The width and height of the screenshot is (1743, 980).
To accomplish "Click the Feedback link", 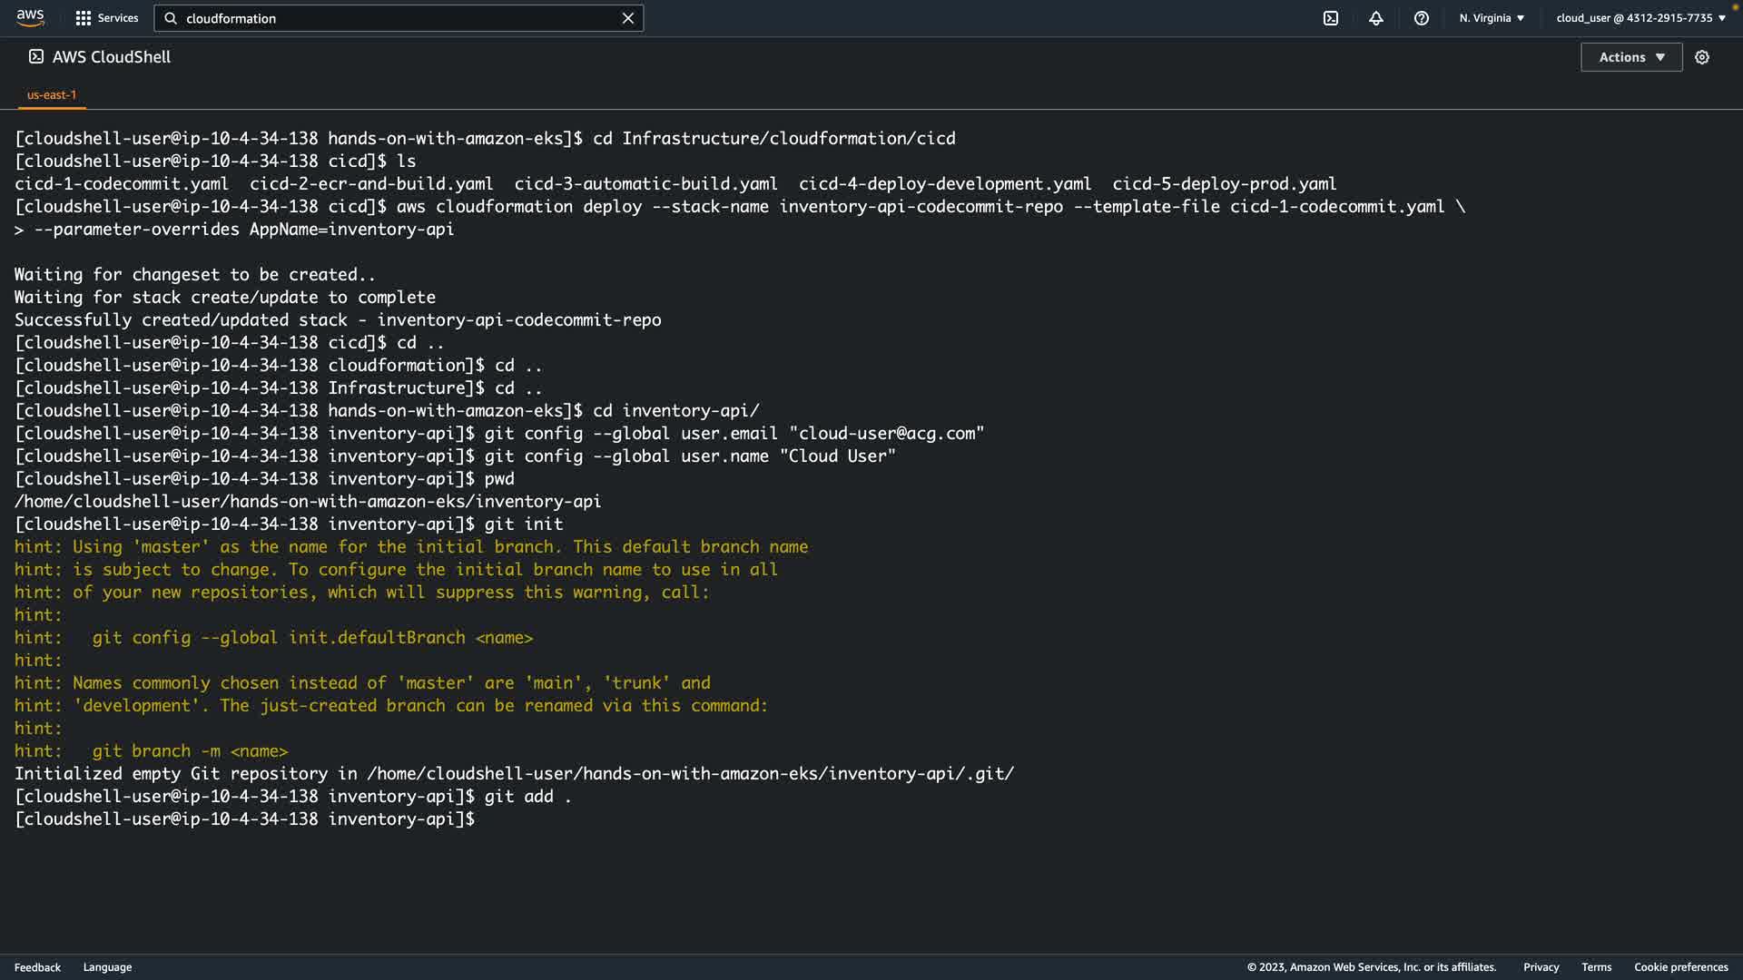I will click(37, 967).
